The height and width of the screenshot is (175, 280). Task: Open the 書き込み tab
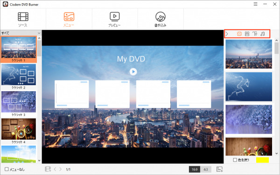click(x=161, y=19)
